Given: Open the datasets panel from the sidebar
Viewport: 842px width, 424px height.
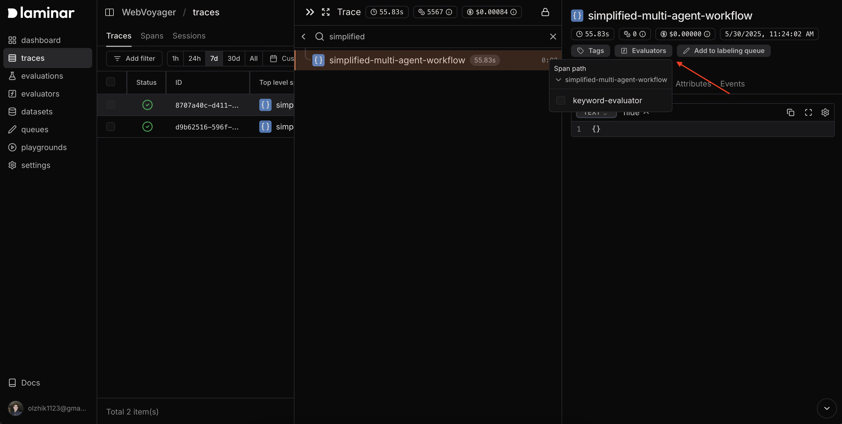Looking at the screenshot, I should coord(37,111).
